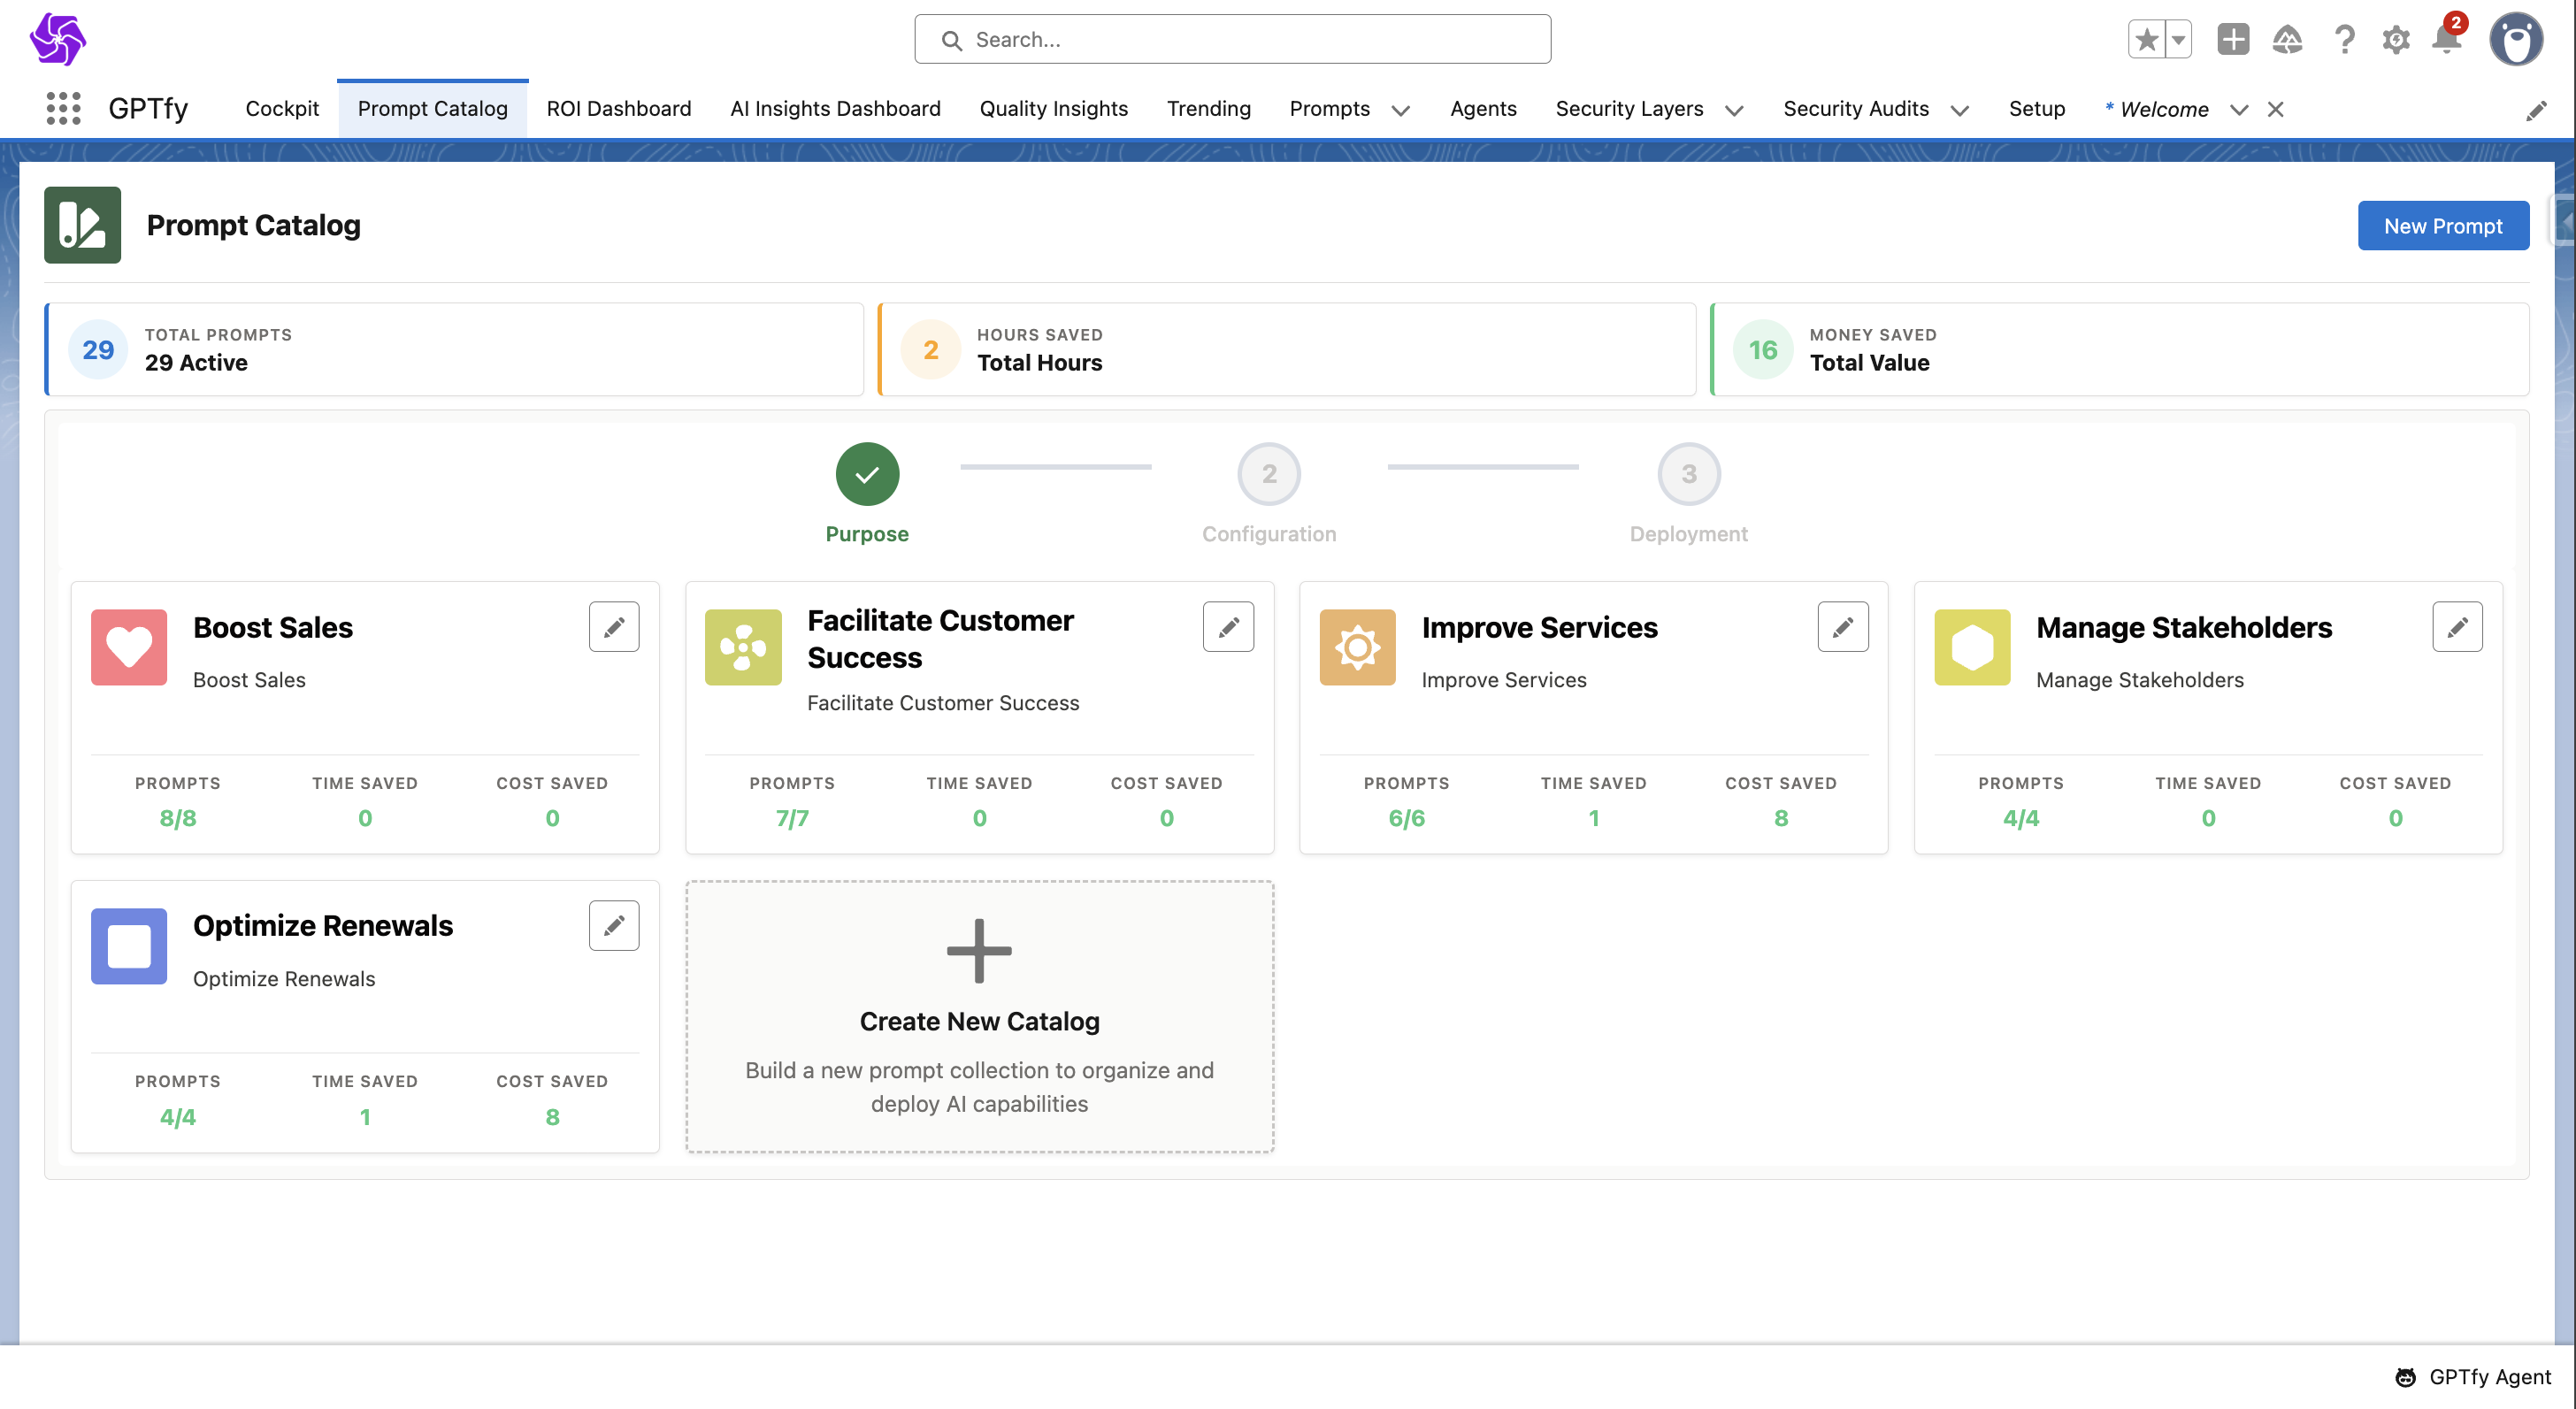Go to the Cockpit tab

tap(281, 108)
